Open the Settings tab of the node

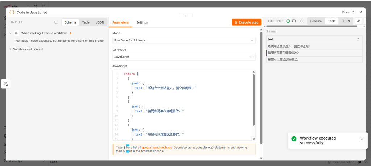(142, 22)
